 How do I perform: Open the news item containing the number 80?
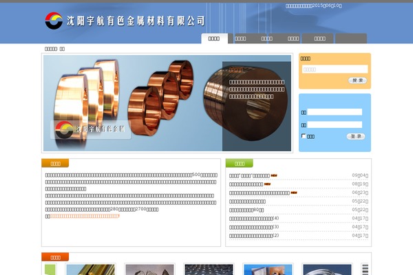246,210
